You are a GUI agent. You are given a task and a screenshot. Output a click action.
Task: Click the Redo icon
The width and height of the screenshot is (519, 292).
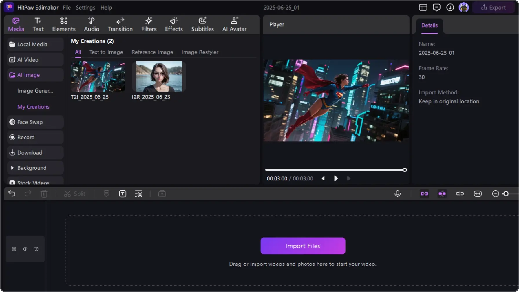click(28, 194)
